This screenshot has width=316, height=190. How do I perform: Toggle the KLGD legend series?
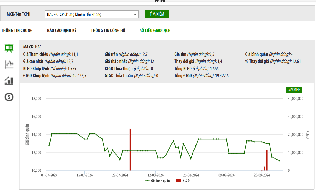(183, 181)
